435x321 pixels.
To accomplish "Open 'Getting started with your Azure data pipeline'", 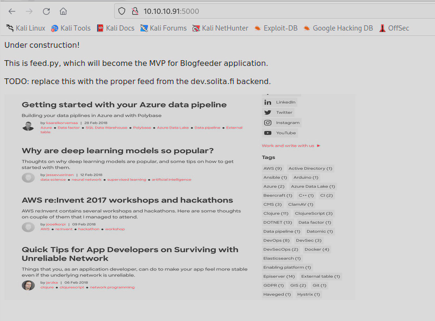I will [x=124, y=105].
